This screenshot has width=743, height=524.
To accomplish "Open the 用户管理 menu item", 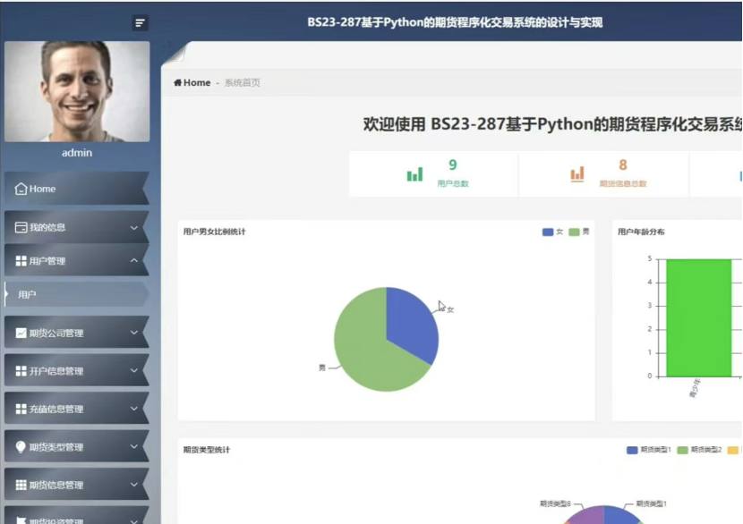I will [x=77, y=260].
